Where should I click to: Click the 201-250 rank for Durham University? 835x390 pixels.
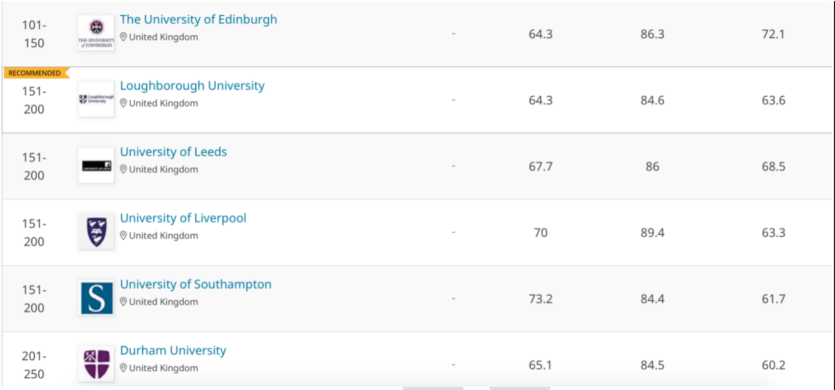pos(34,365)
